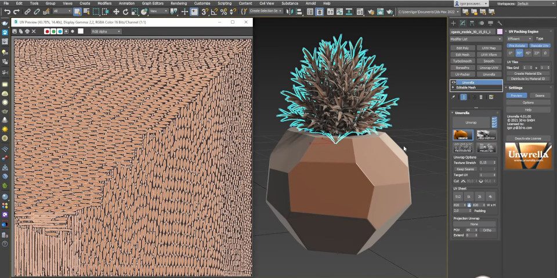Viewport: 557px width, 278px height.
Task: Toggle the Rescale UVs option
Action: pyautogui.click(x=540, y=46)
